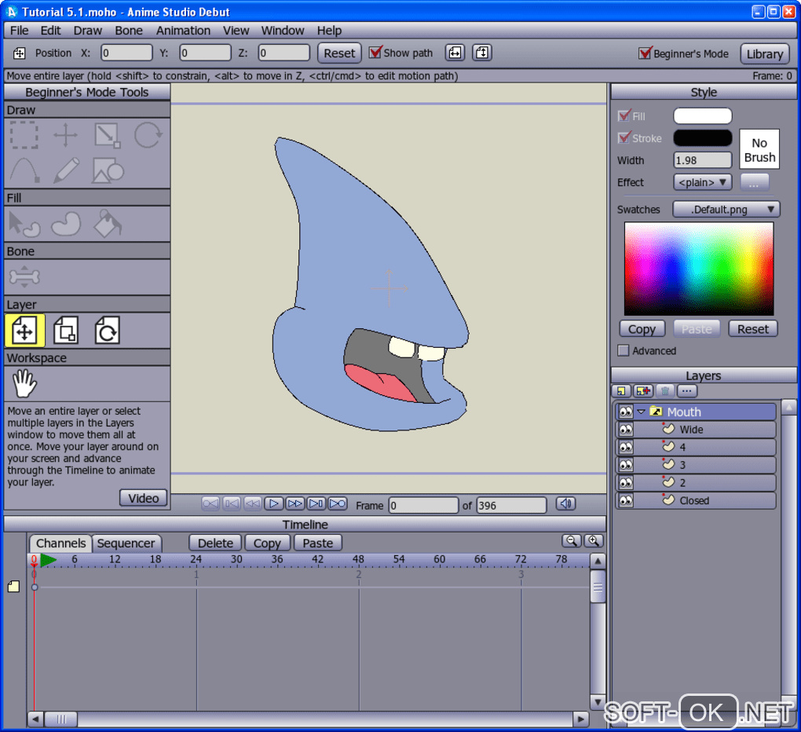Image resolution: width=801 pixels, height=732 pixels.
Task: Collapse the Mouth layer group
Action: point(641,412)
